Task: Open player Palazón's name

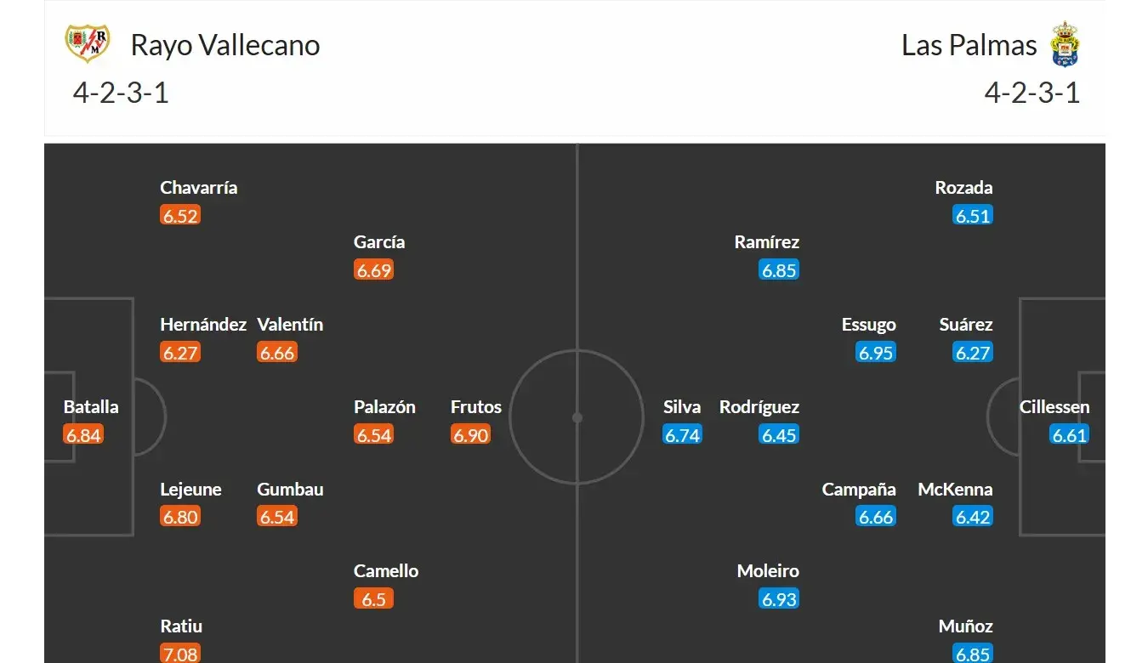Action: click(x=384, y=407)
